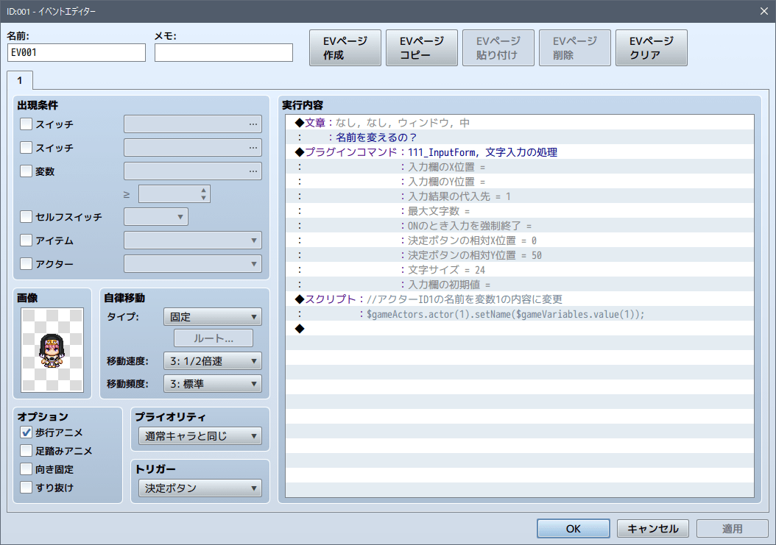Enable the second スイッチ condition checkbox
The width and height of the screenshot is (776, 545).
pyautogui.click(x=27, y=147)
